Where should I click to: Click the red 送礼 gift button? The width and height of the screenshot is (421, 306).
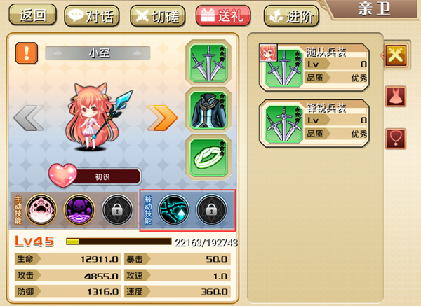pyautogui.click(x=223, y=16)
